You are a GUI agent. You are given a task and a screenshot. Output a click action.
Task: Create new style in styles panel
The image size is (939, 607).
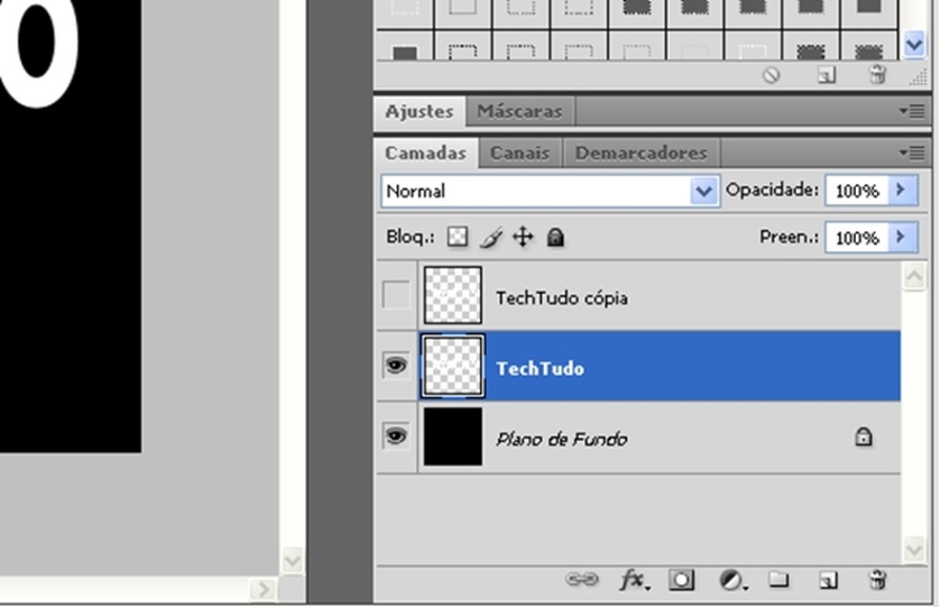[827, 75]
